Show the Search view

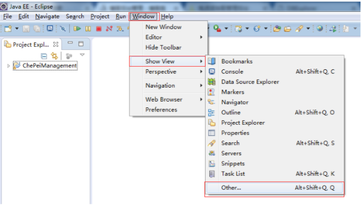(275, 143)
